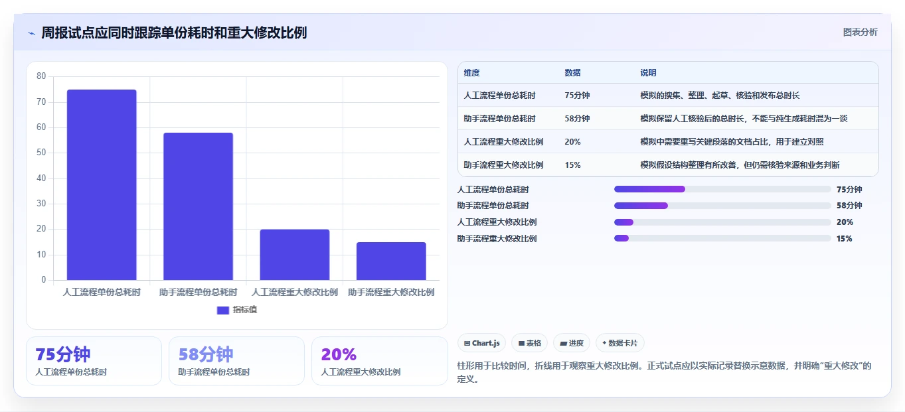The width and height of the screenshot is (905, 412).
Task: Select table cell 助手流程重大修改比例
Action: pyautogui.click(x=503, y=165)
